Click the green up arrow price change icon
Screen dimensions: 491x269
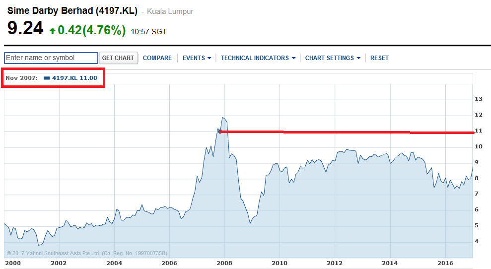point(52,31)
